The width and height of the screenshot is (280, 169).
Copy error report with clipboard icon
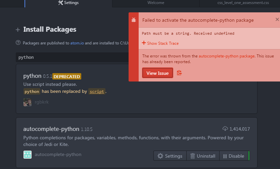click(x=179, y=73)
